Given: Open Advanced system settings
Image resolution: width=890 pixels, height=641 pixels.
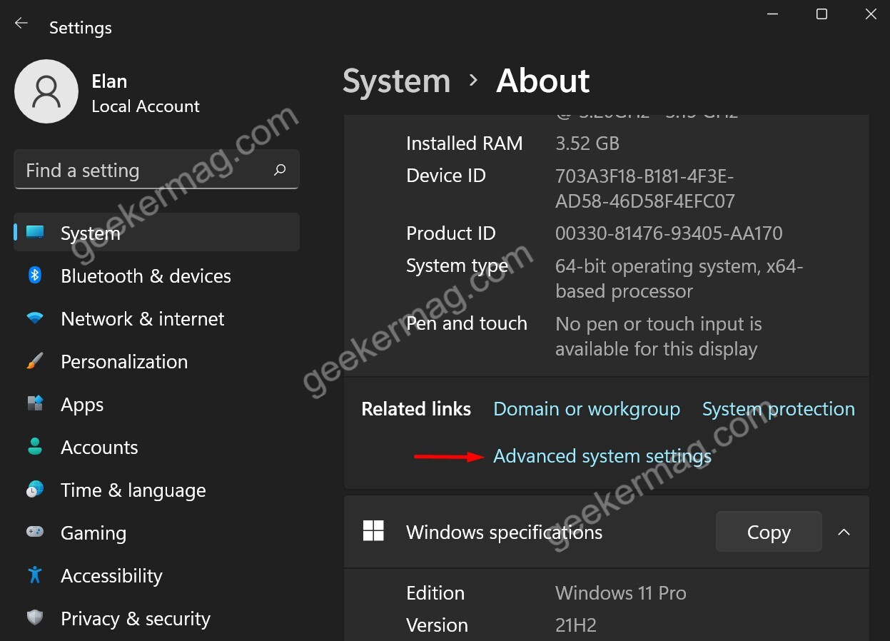Looking at the screenshot, I should click(601, 455).
